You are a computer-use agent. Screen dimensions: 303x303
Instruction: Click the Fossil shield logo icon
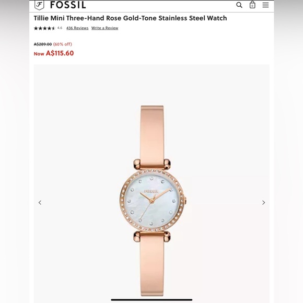(x=39, y=5)
